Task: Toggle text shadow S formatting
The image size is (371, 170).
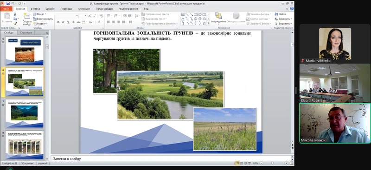Action: coord(74,22)
